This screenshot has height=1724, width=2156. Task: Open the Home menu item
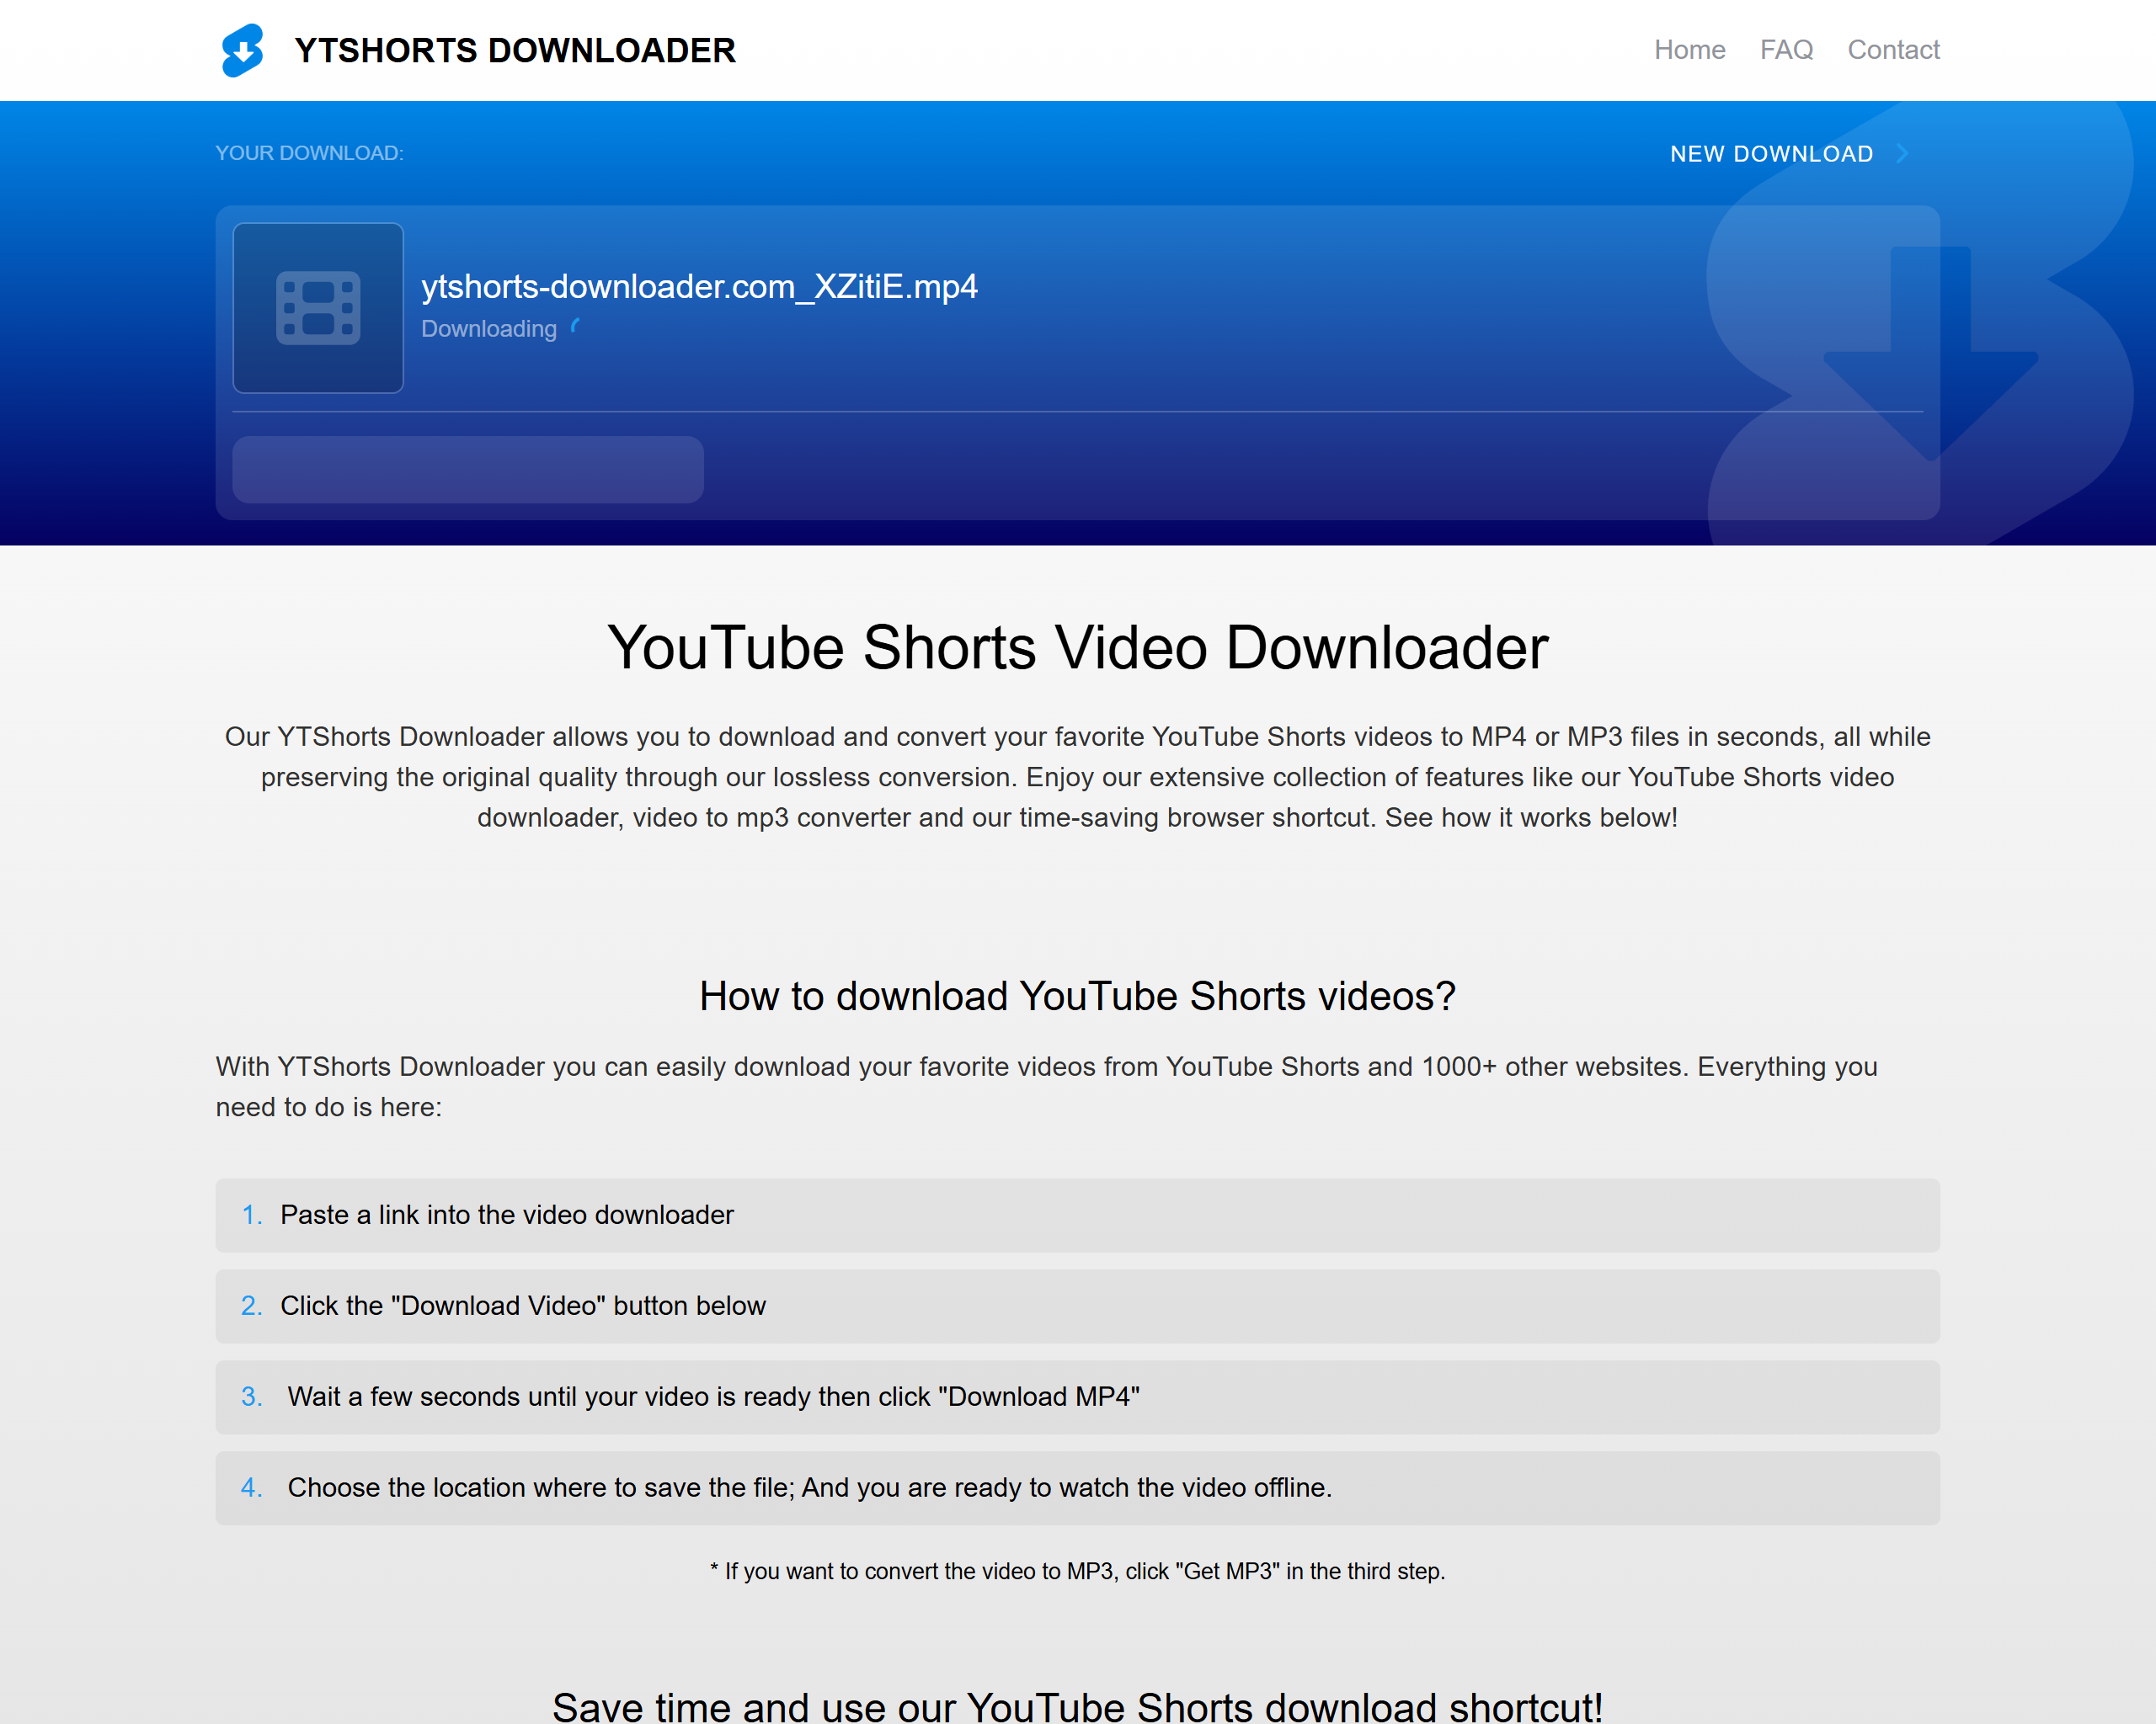point(1690,49)
